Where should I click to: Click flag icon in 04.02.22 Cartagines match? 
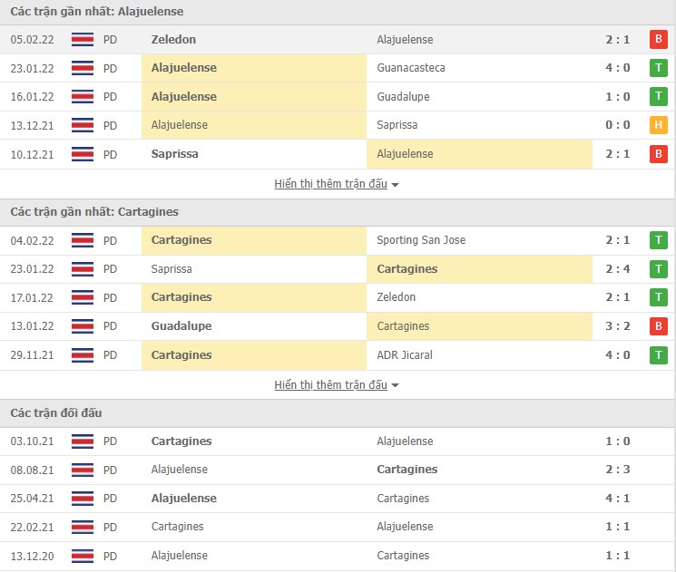coord(83,240)
